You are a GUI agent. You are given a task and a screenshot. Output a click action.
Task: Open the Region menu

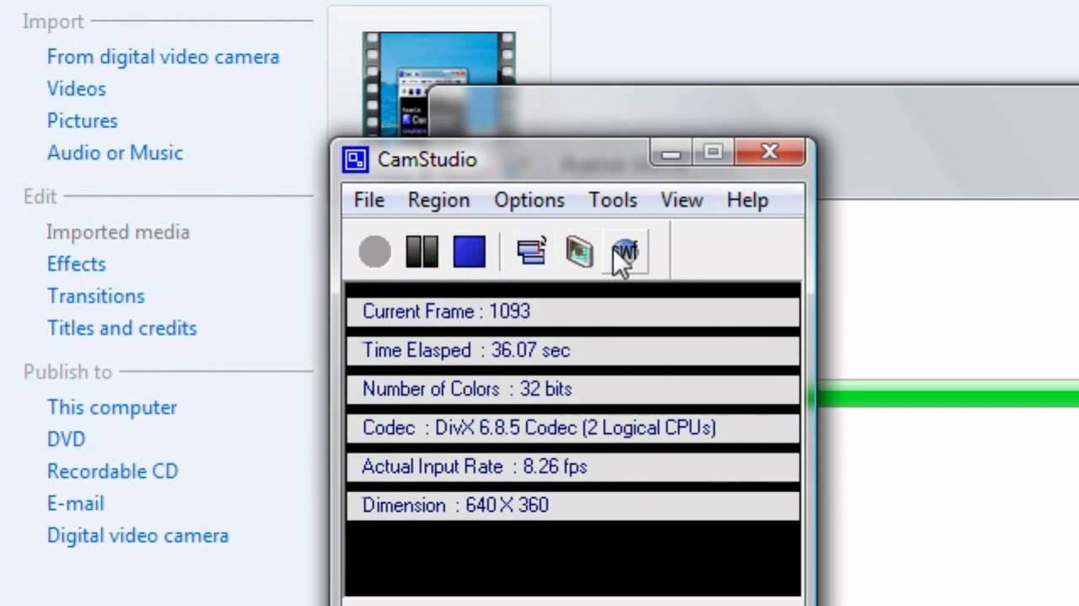click(438, 200)
